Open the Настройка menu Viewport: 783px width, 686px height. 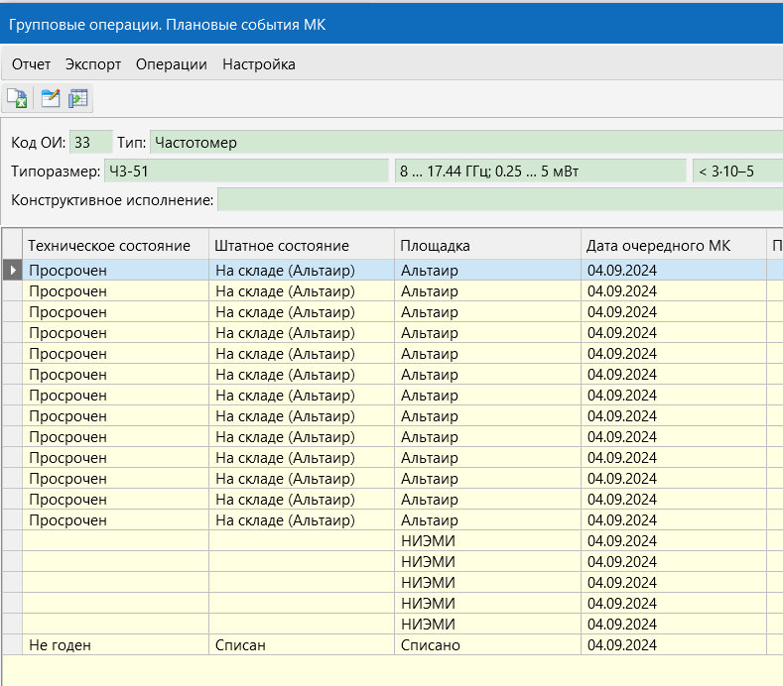point(259,64)
